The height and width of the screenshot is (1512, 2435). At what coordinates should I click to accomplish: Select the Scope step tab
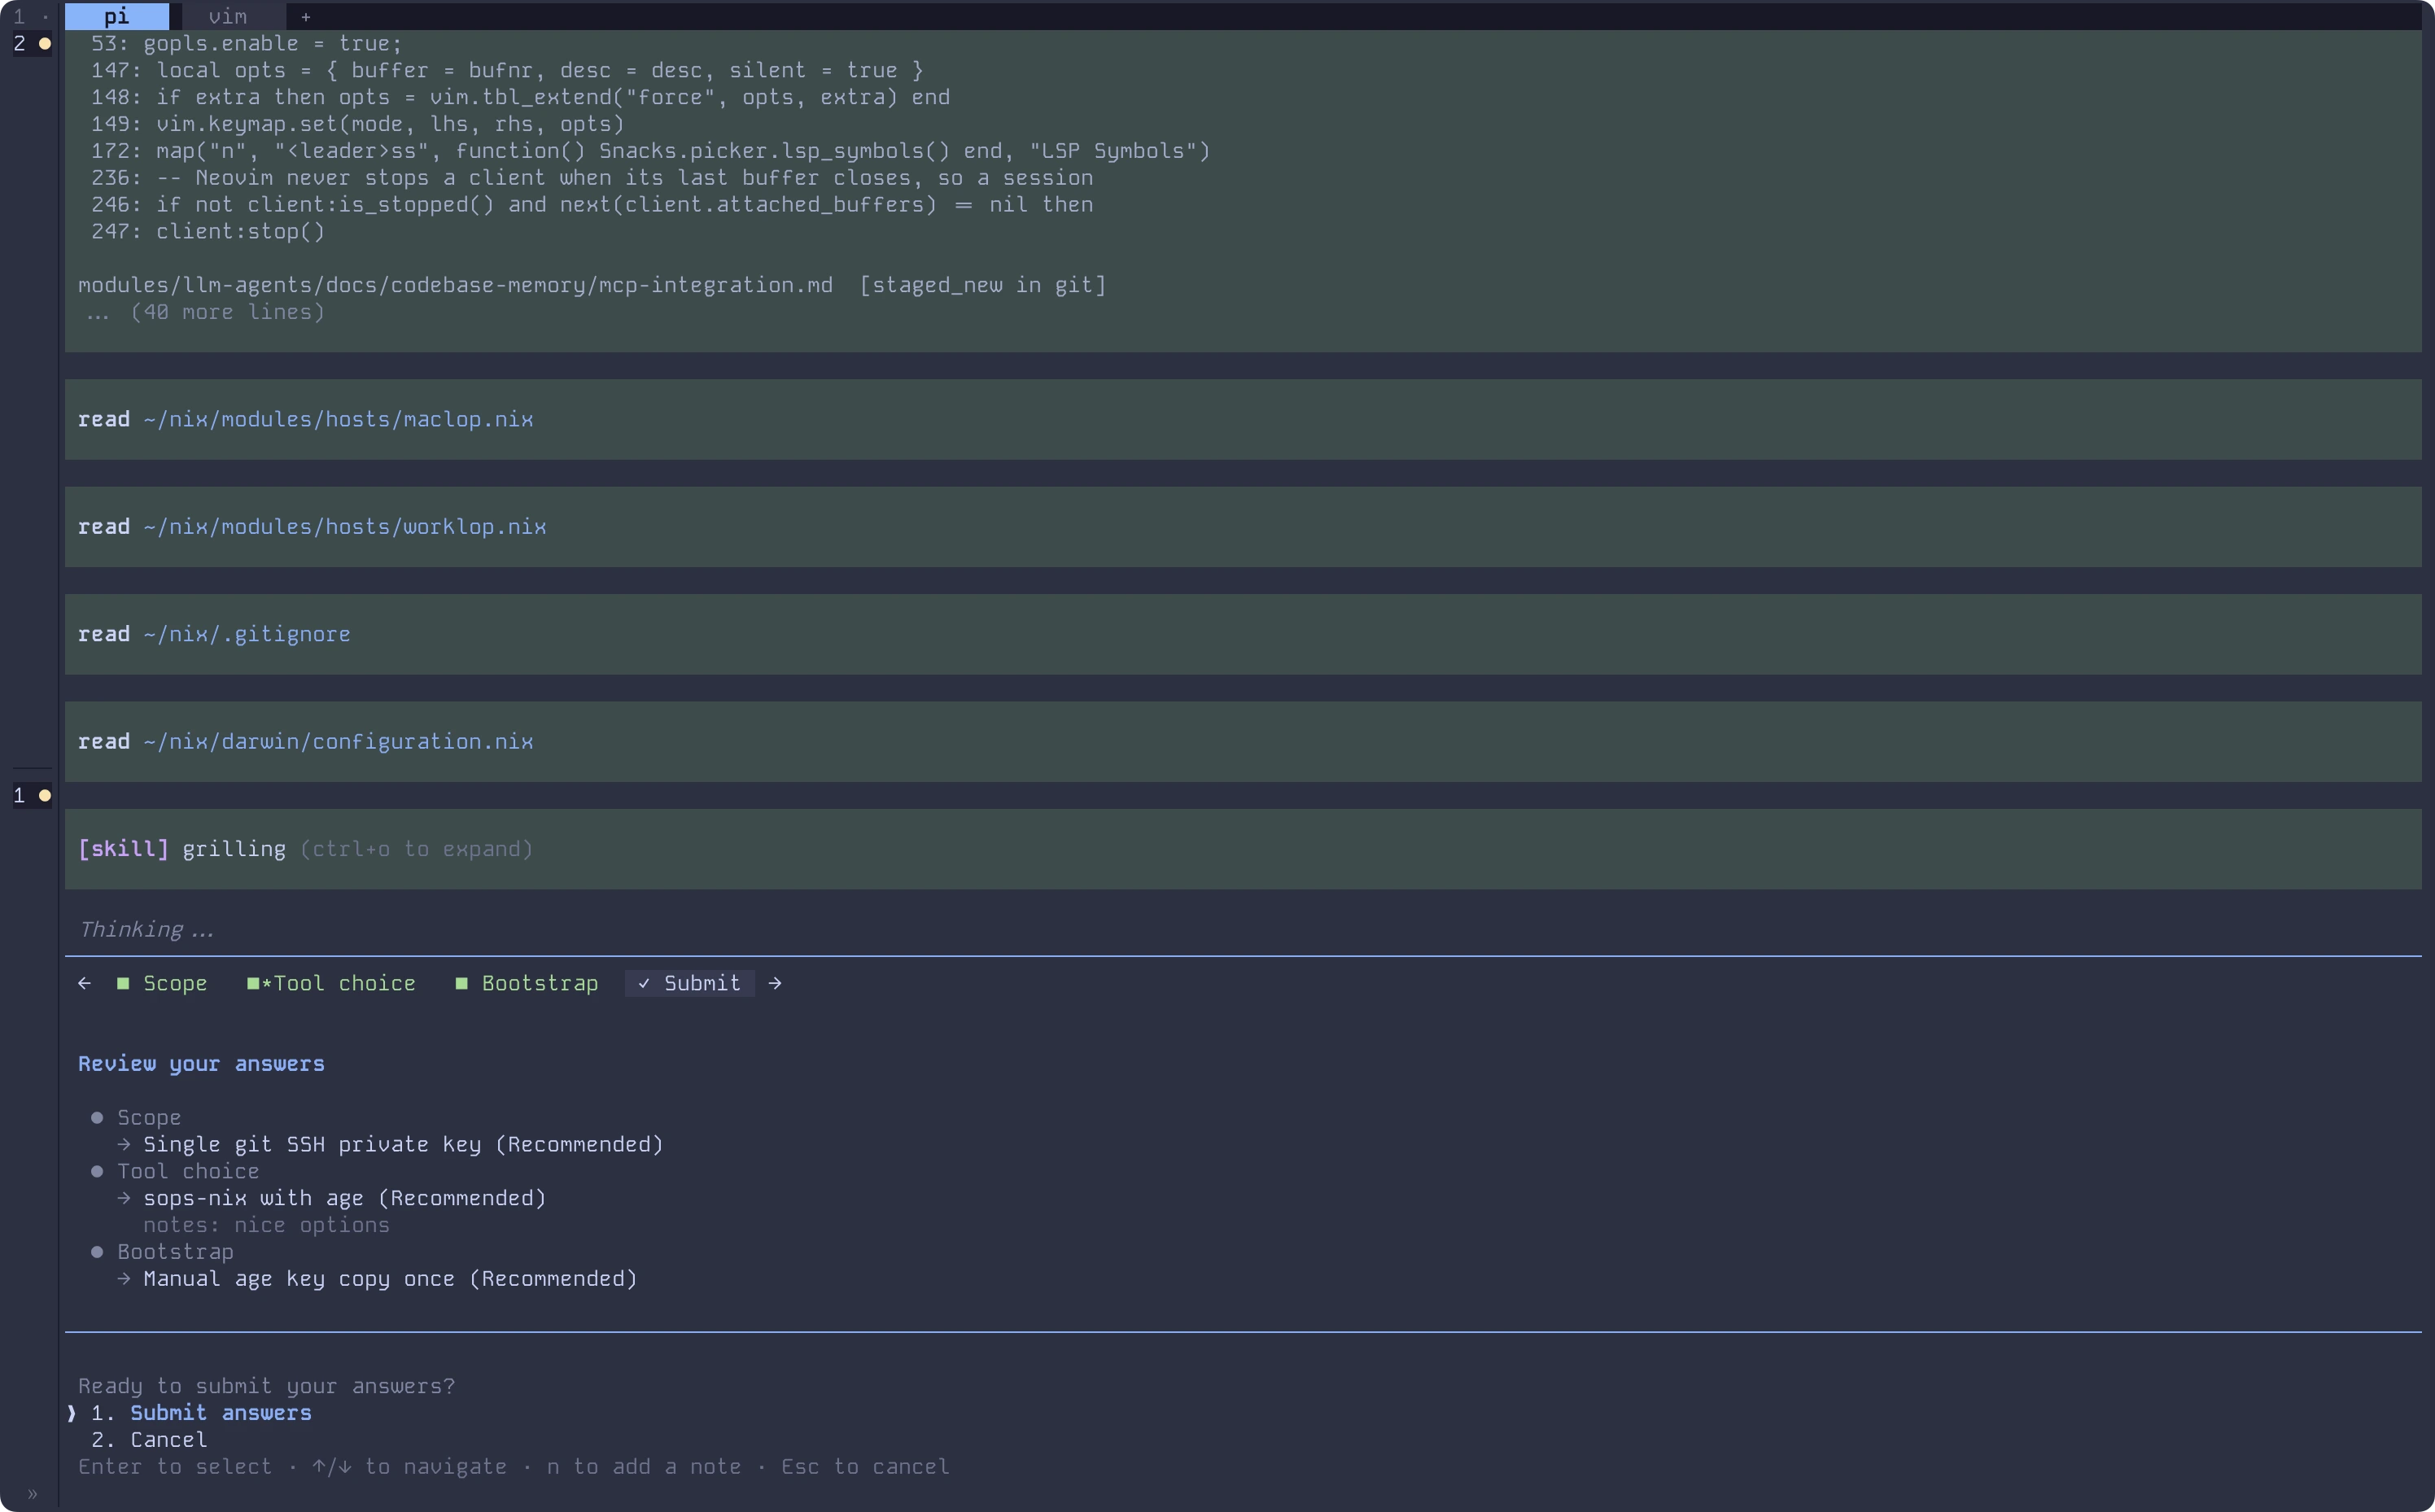pos(162,983)
